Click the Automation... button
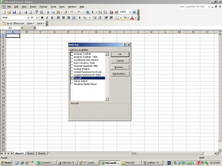The image size is (222, 166). click(120, 74)
